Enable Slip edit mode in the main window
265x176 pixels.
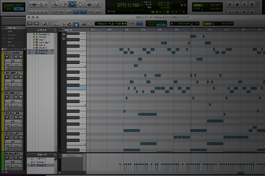[x=9, y=9]
